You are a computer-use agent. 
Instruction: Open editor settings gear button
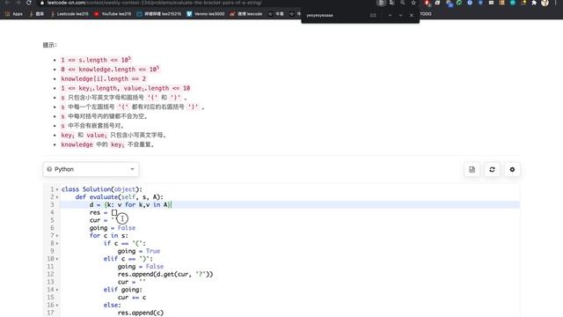click(512, 170)
